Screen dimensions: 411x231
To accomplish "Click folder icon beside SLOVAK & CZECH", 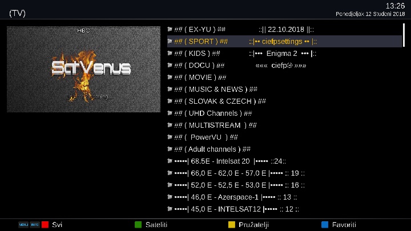I will pyautogui.click(x=170, y=102).
